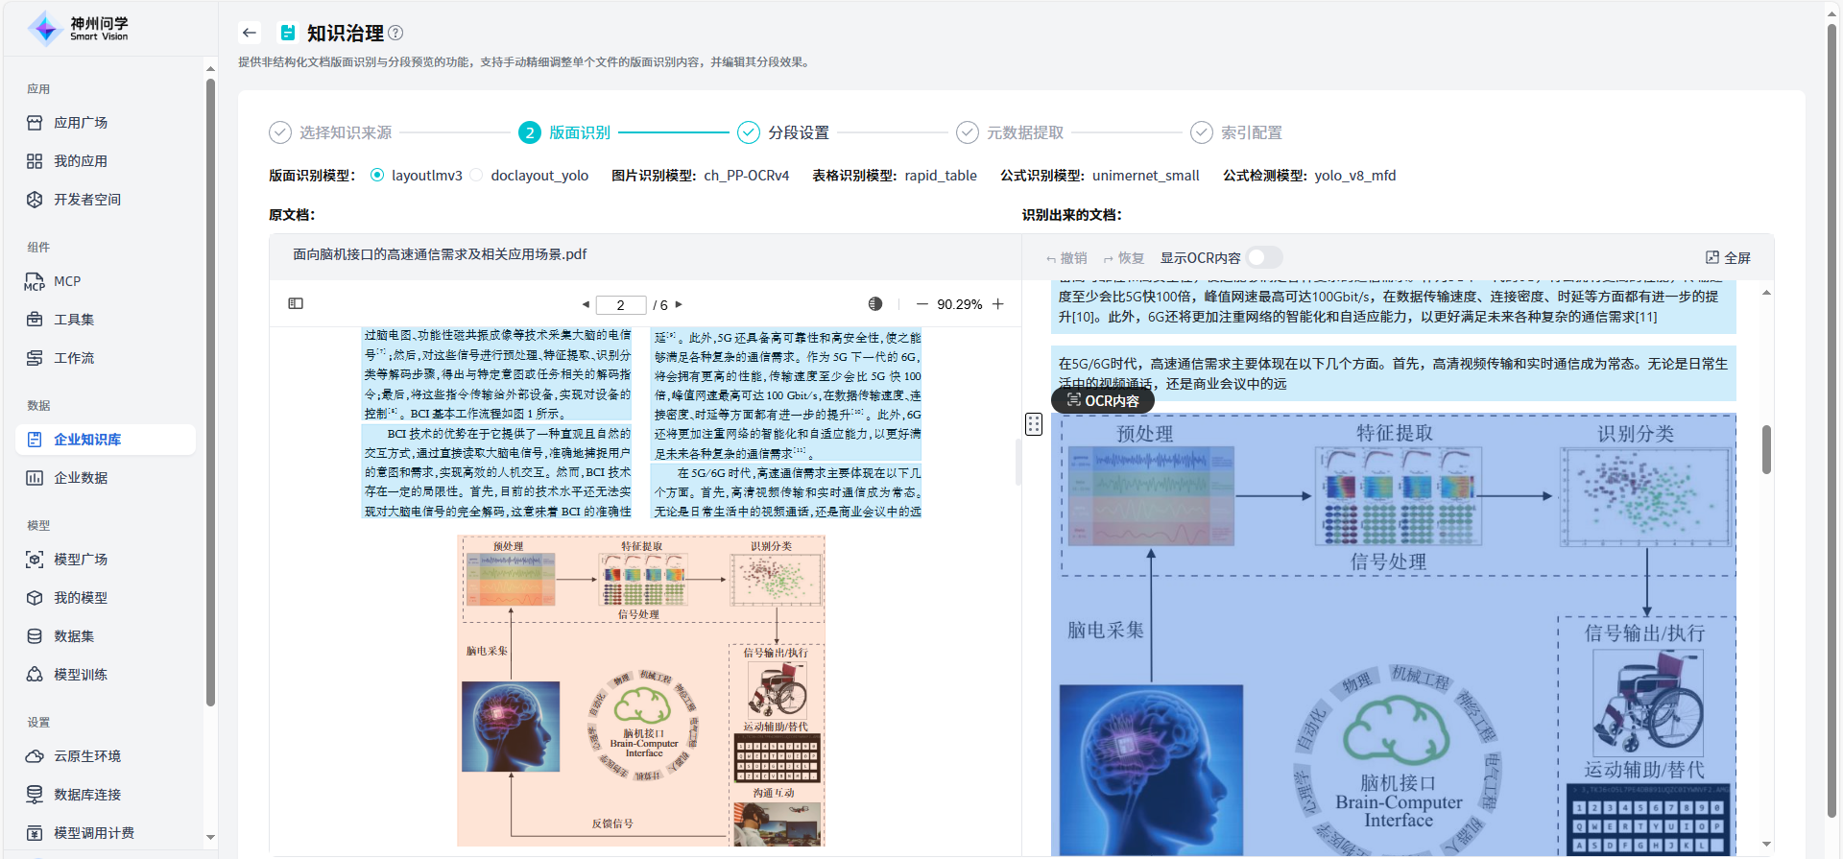Click the help icon next to 知识治理
Viewport: 1843px width, 859px height.
[395, 33]
